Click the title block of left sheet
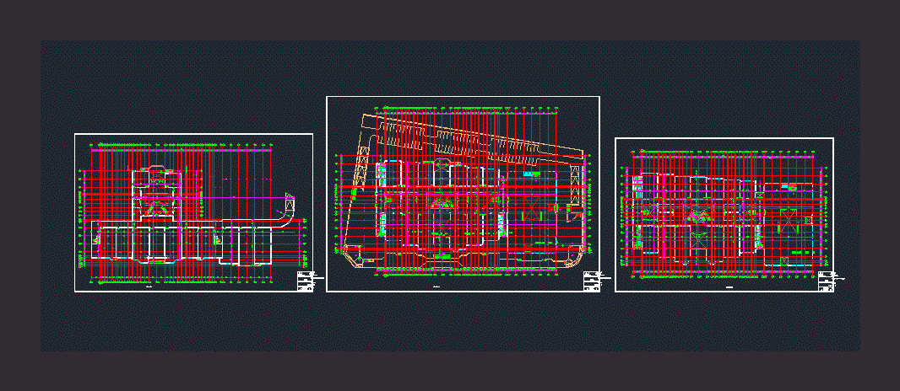 [306, 282]
